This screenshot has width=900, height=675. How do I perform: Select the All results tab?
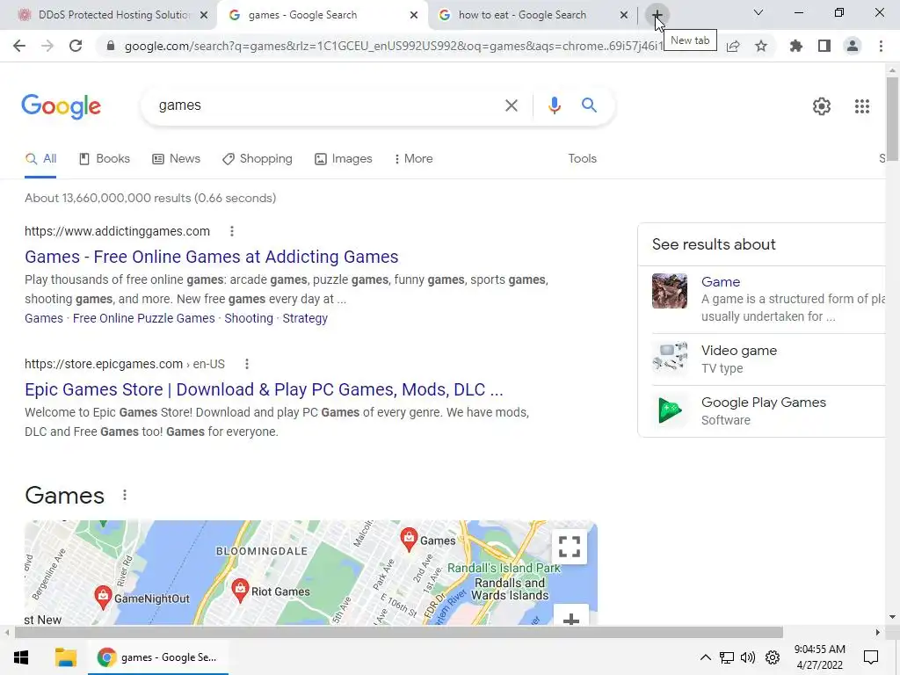click(x=40, y=159)
